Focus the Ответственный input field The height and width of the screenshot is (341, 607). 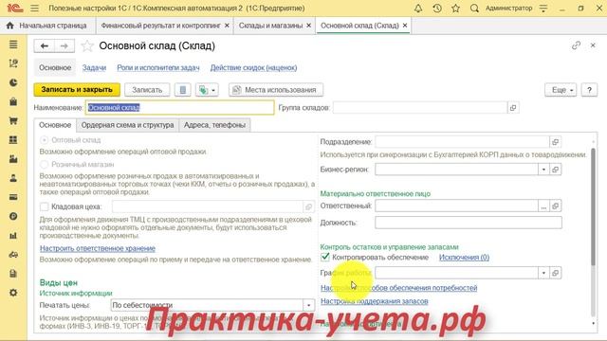tap(457, 206)
